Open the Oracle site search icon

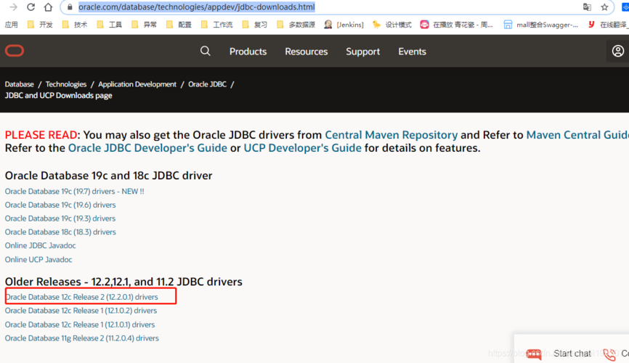coord(206,51)
